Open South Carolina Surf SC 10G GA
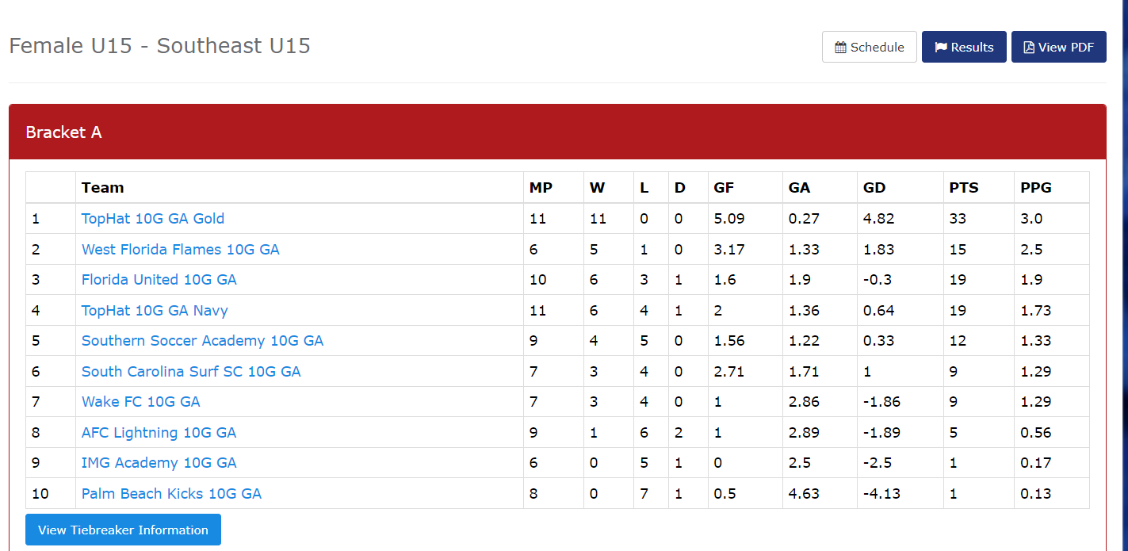The image size is (1128, 551). (191, 372)
